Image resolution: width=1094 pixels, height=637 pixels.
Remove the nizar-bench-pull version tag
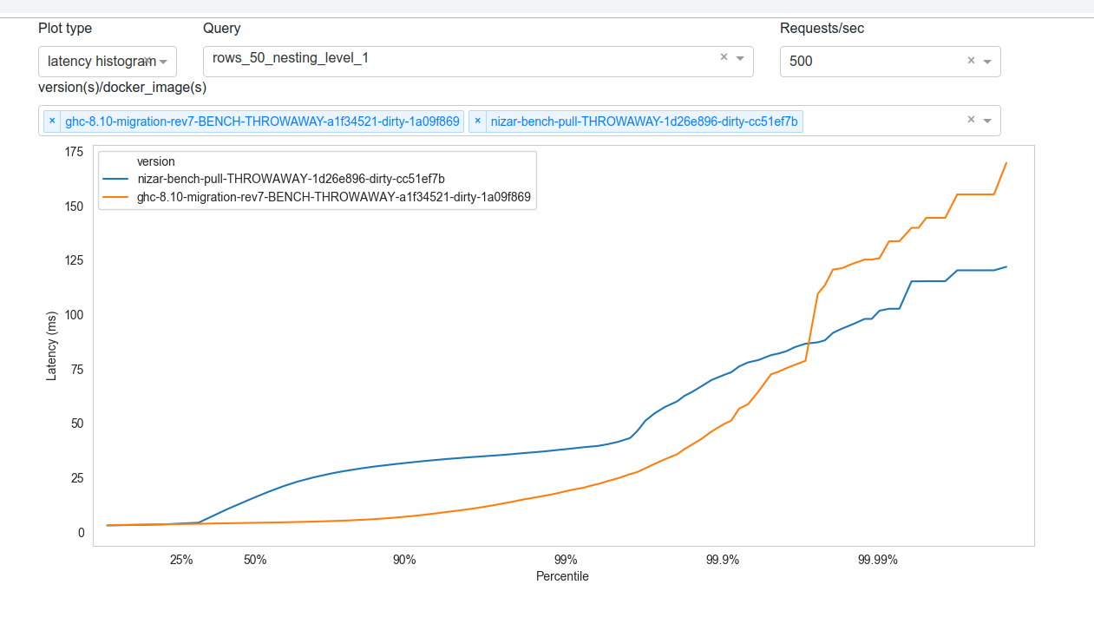pos(478,121)
